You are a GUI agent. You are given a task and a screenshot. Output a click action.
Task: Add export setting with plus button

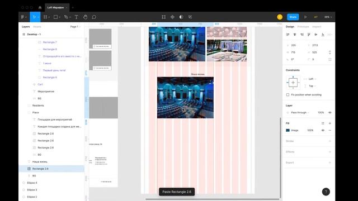pyautogui.click(x=330, y=162)
